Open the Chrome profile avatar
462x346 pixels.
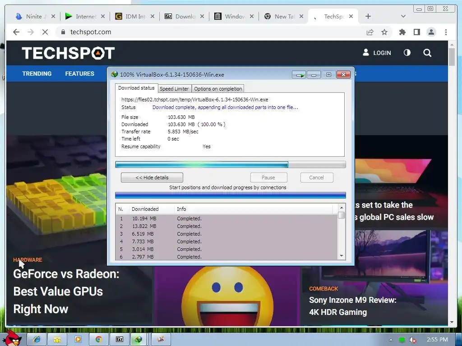pyautogui.click(x=431, y=32)
